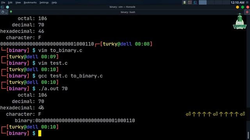Click the 'binary : vim — Konsole' window title

122,7
